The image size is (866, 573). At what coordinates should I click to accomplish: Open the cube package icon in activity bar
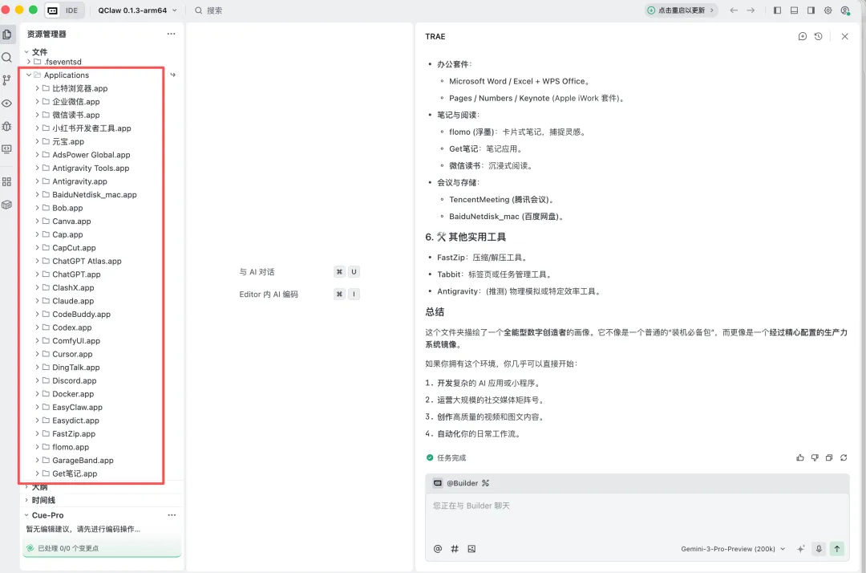[7, 205]
